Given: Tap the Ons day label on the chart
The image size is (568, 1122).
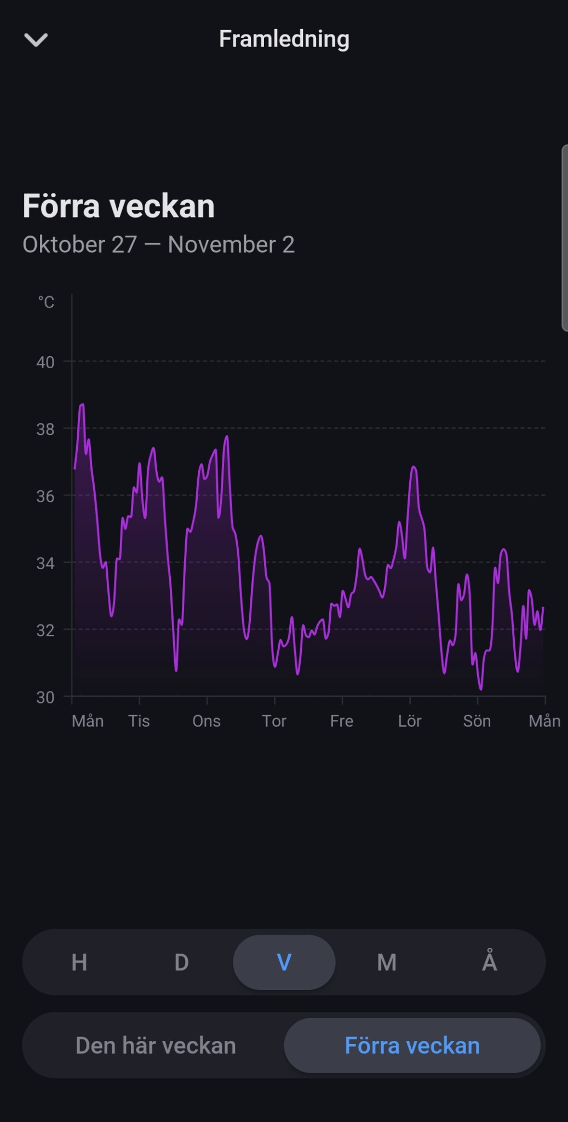Looking at the screenshot, I should pos(206,721).
